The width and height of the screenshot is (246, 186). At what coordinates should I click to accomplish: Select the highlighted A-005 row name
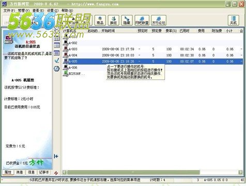(x=73, y=61)
